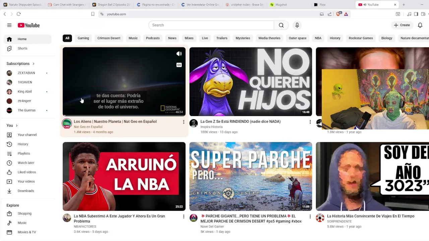Open Downloads in the sidebar
This screenshot has height=241, width=429.
click(28, 191)
